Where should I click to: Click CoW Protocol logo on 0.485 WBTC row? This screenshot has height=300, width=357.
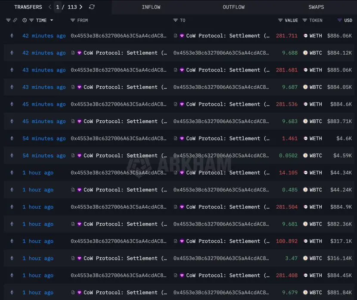click(79, 190)
